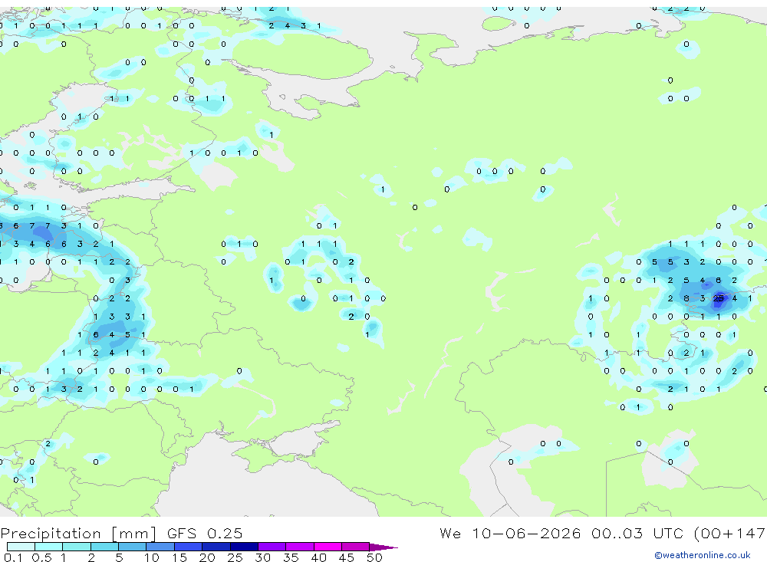The image size is (767, 562).
Task: Click the "1" label under the legend bar
Action: pyautogui.click(x=63, y=557)
